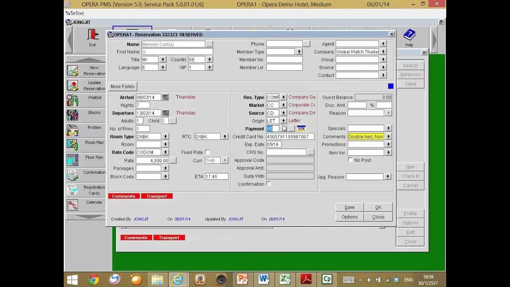Open Departure date calendar picker

click(165, 113)
